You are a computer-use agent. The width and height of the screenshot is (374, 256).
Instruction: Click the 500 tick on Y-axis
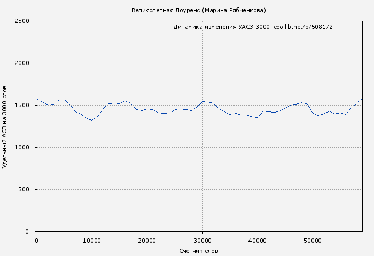[x=28, y=190]
